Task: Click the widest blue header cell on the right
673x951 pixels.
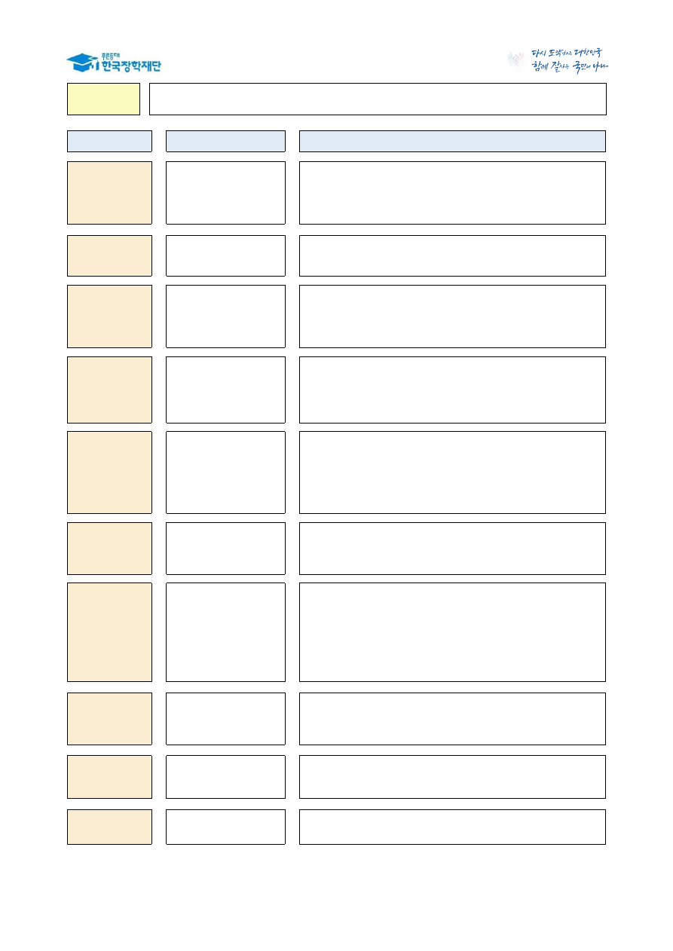Action: click(452, 141)
